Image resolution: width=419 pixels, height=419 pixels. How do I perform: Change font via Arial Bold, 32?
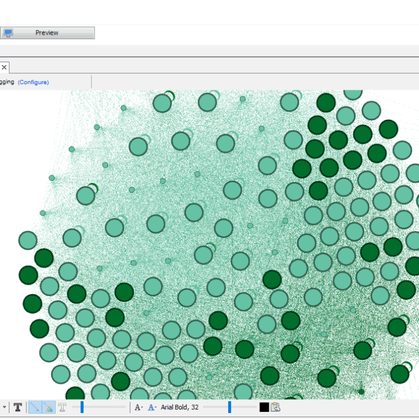point(180,407)
